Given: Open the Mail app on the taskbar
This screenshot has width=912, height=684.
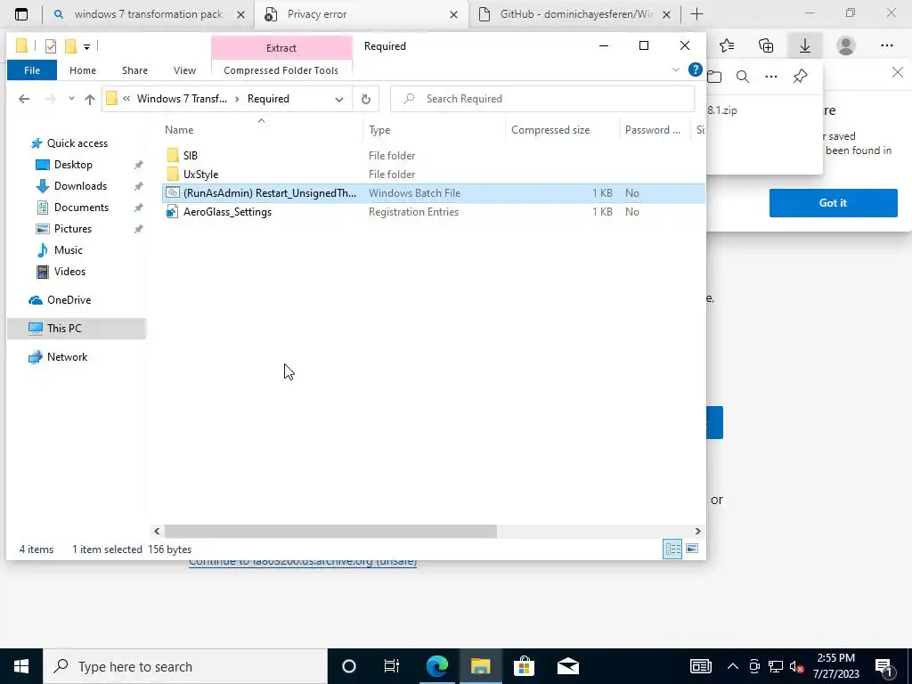Looking at the screenshot, I should coord(567,666).
